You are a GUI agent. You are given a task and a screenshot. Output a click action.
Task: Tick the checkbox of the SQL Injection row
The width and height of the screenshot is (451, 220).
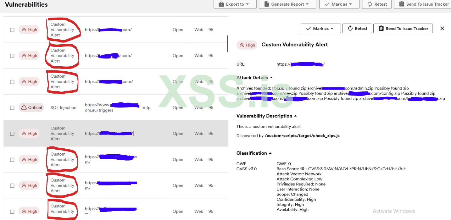click(x=12, y=108)
